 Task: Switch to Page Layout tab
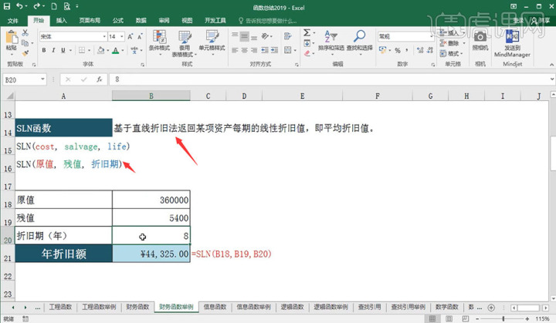click(90, 21)
